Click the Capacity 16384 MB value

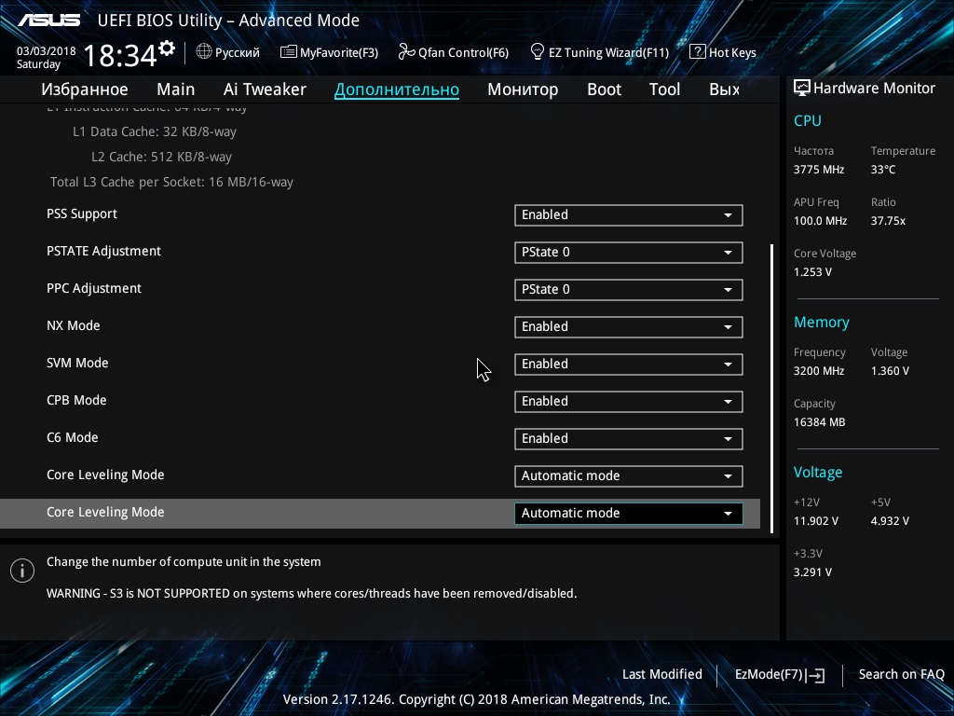pyautogui.click(x=819, y=422)
